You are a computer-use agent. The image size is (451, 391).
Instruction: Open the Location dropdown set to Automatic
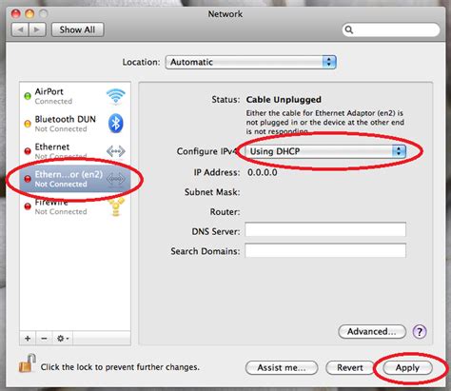tap(250, 62)
